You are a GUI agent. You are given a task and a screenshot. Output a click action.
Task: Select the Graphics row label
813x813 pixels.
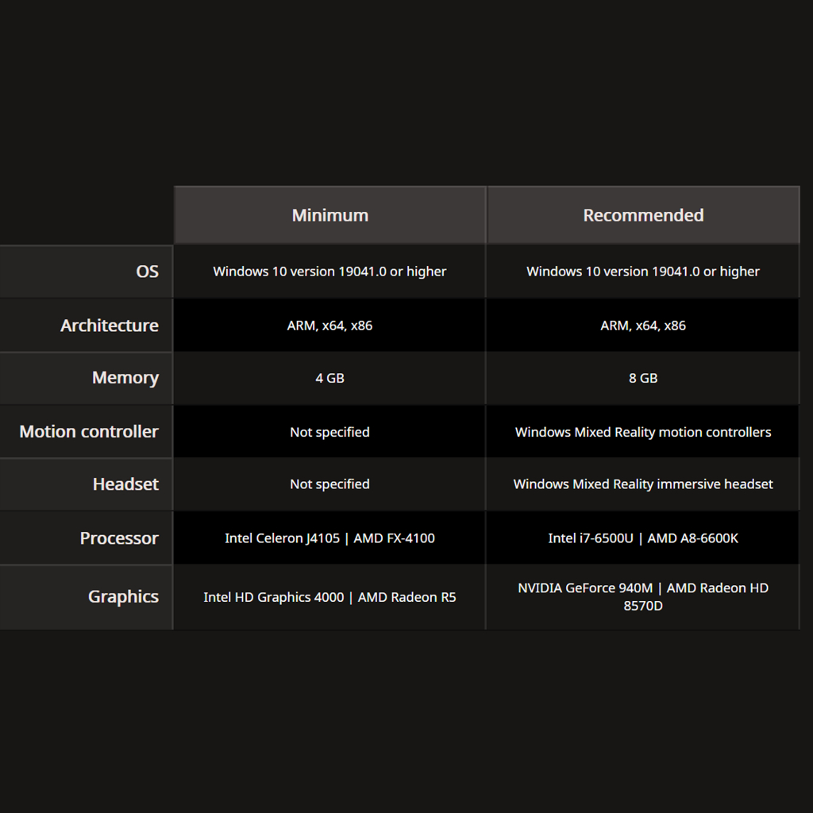[x=123, y=597]
